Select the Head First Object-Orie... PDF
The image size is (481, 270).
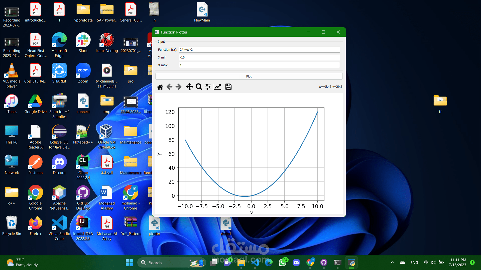tap(35, 45)
